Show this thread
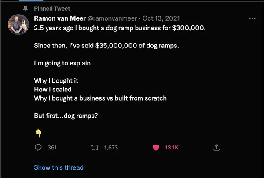The height and width of the screenshot is (178, 264). pyautogui.click(x=59, y=167)
